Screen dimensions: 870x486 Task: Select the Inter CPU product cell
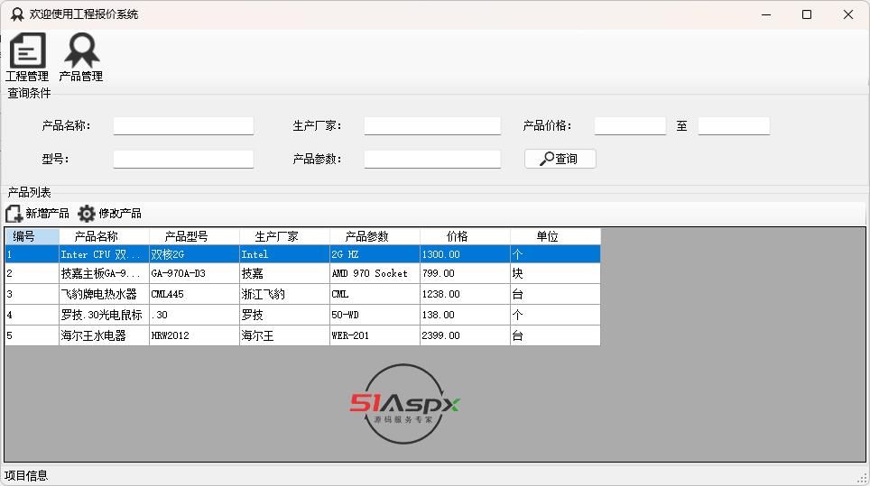[x=104, y=254]
